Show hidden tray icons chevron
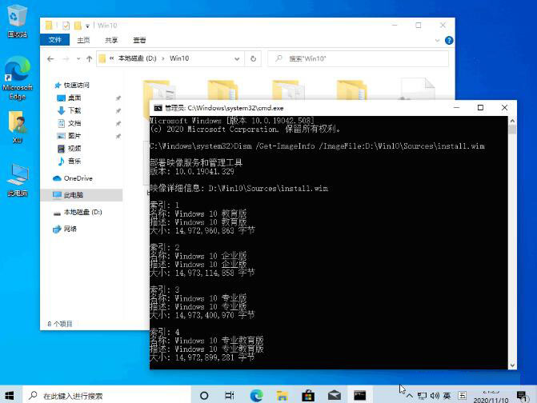The width and height of the screenshot is (537, 403). [410, 396]
